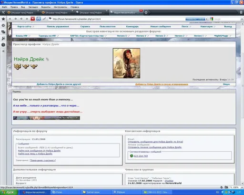Viewport: 244px width, 195px height.
Task: Click the large trophy award icon
Action: (18, 66)
